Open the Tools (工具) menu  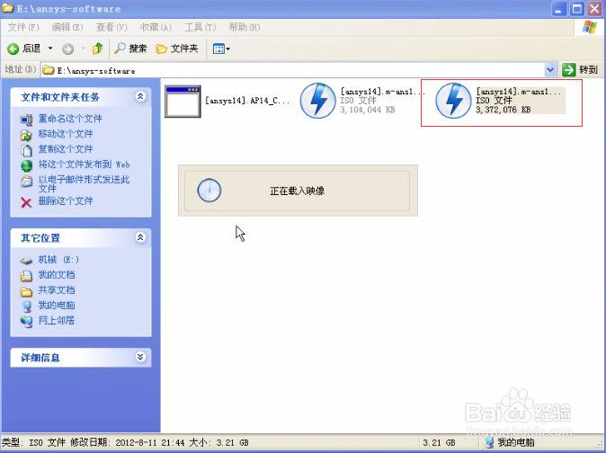tap(201, 27)
